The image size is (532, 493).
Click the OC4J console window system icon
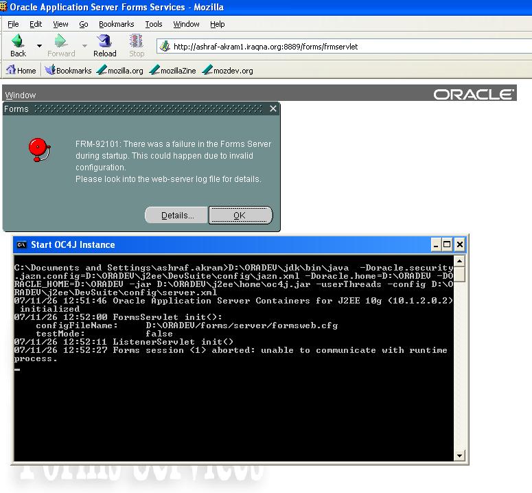click(22, 244)
